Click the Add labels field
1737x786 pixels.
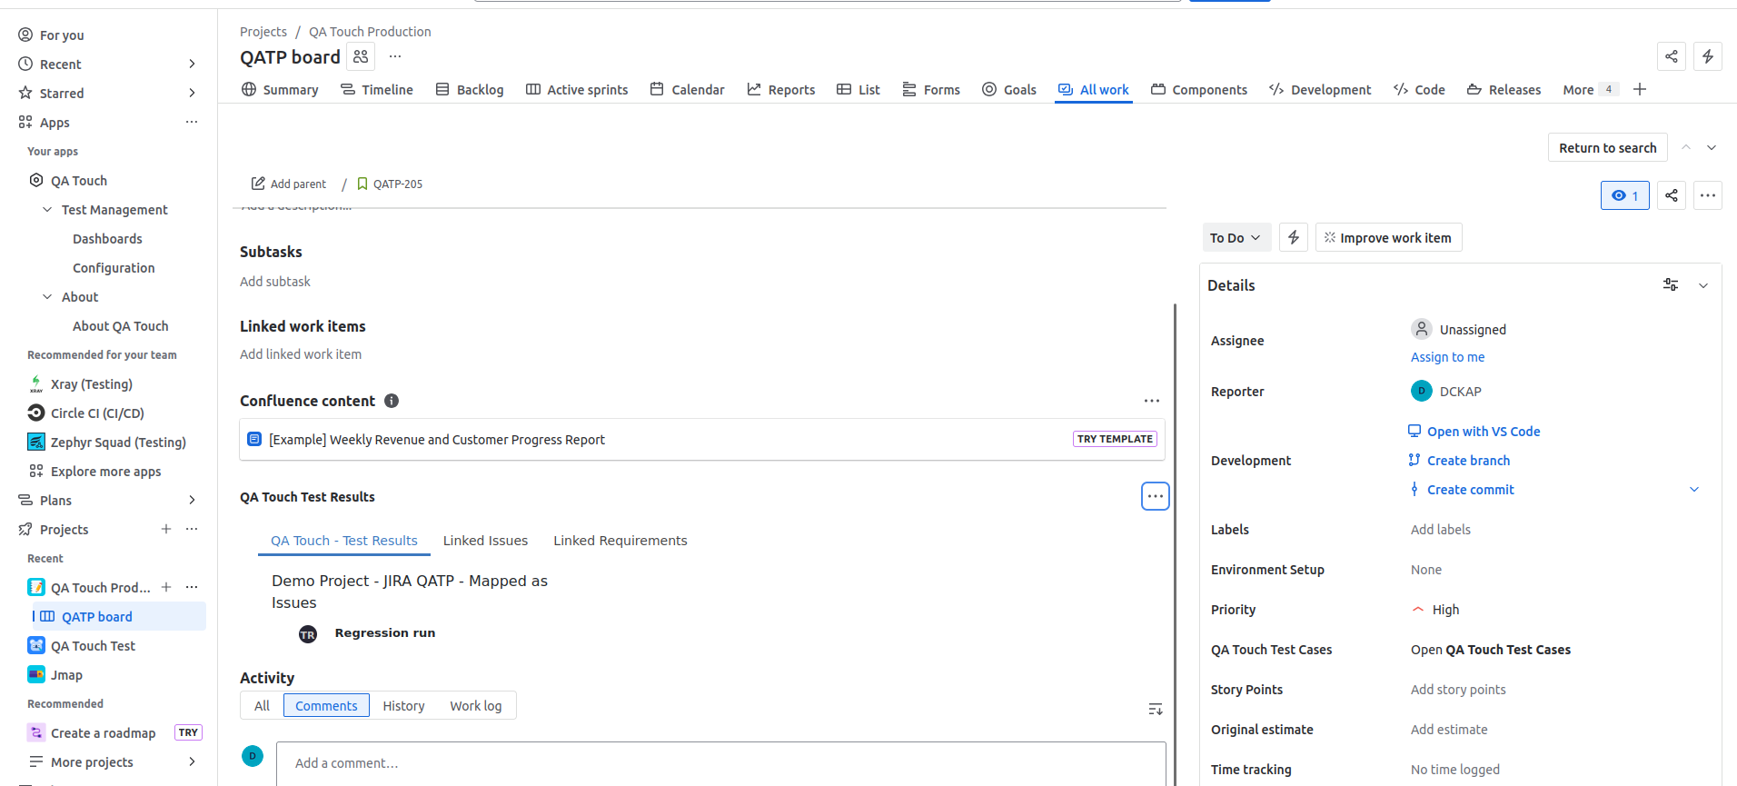point(1441,530)
